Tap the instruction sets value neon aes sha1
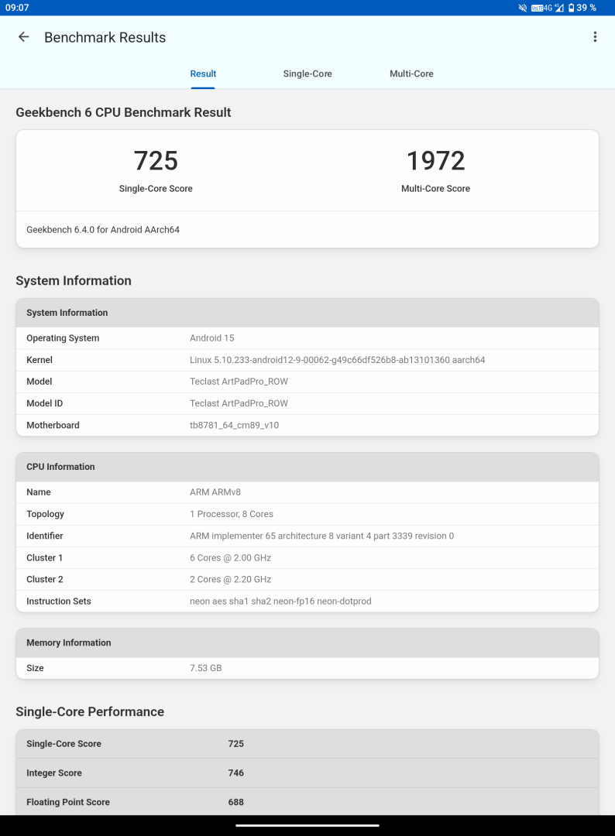The image size is (615, 836). 280,601
